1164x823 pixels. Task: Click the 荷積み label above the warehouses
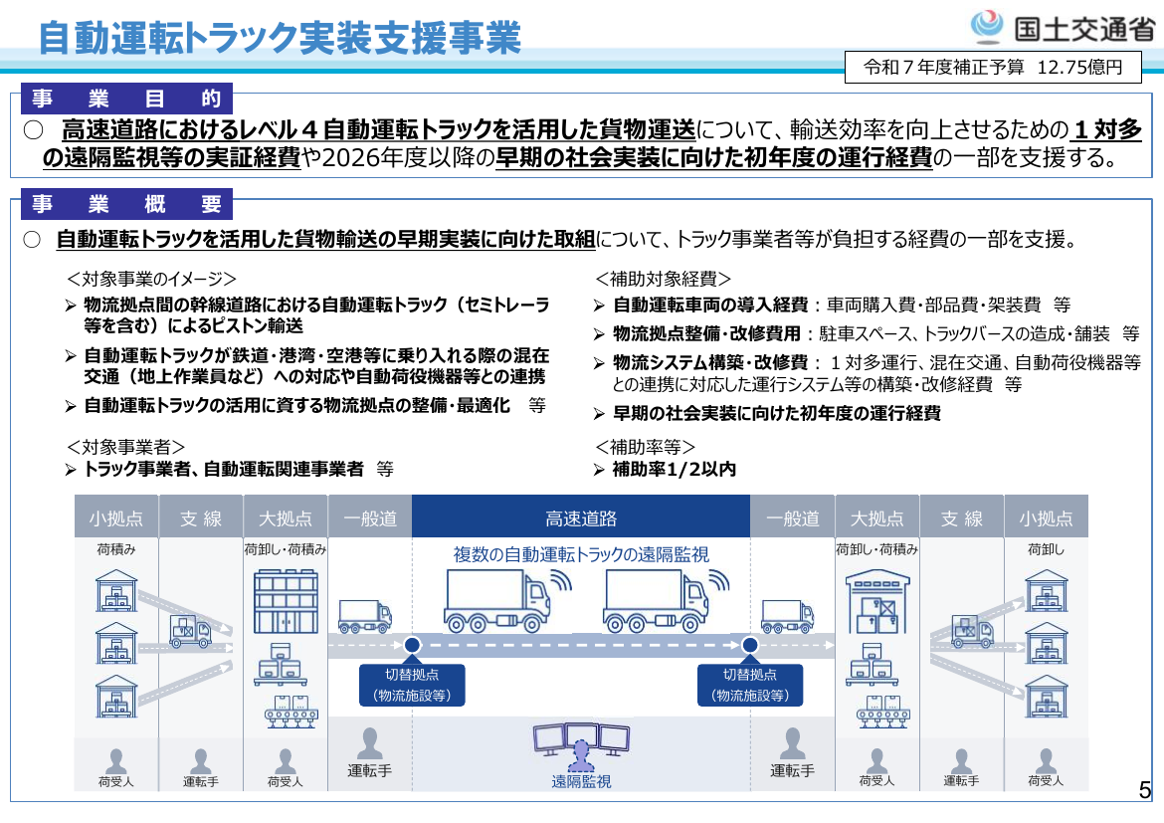click(115, 549)
